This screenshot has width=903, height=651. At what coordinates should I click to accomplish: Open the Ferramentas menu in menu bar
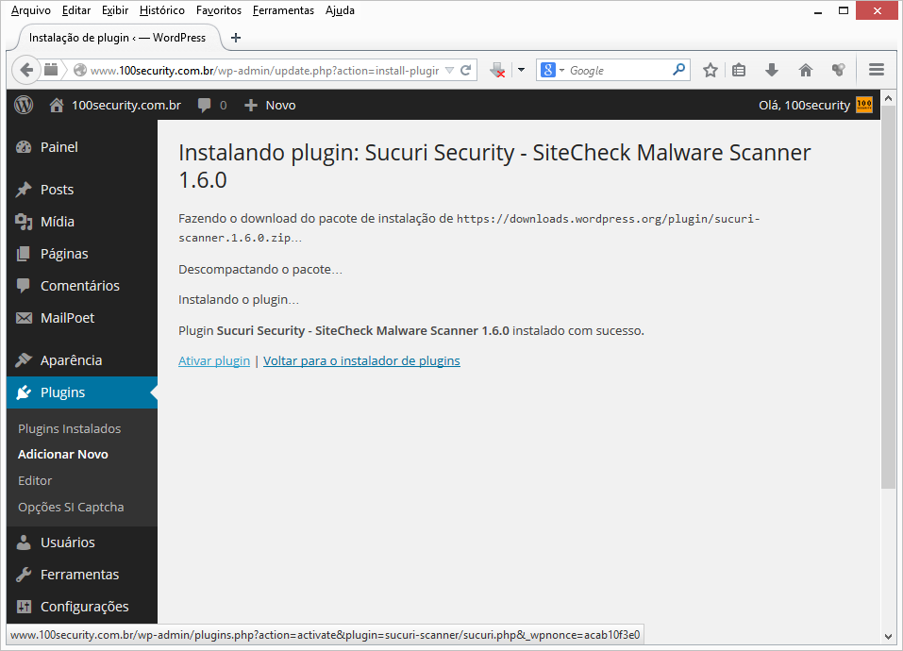pyautogui.click(x=283, y=10)
